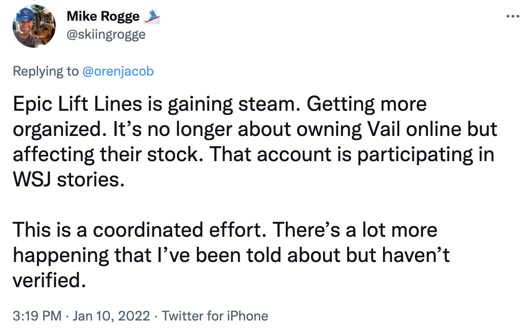Click the 'Replying to' label text

[x=45, y=71]
